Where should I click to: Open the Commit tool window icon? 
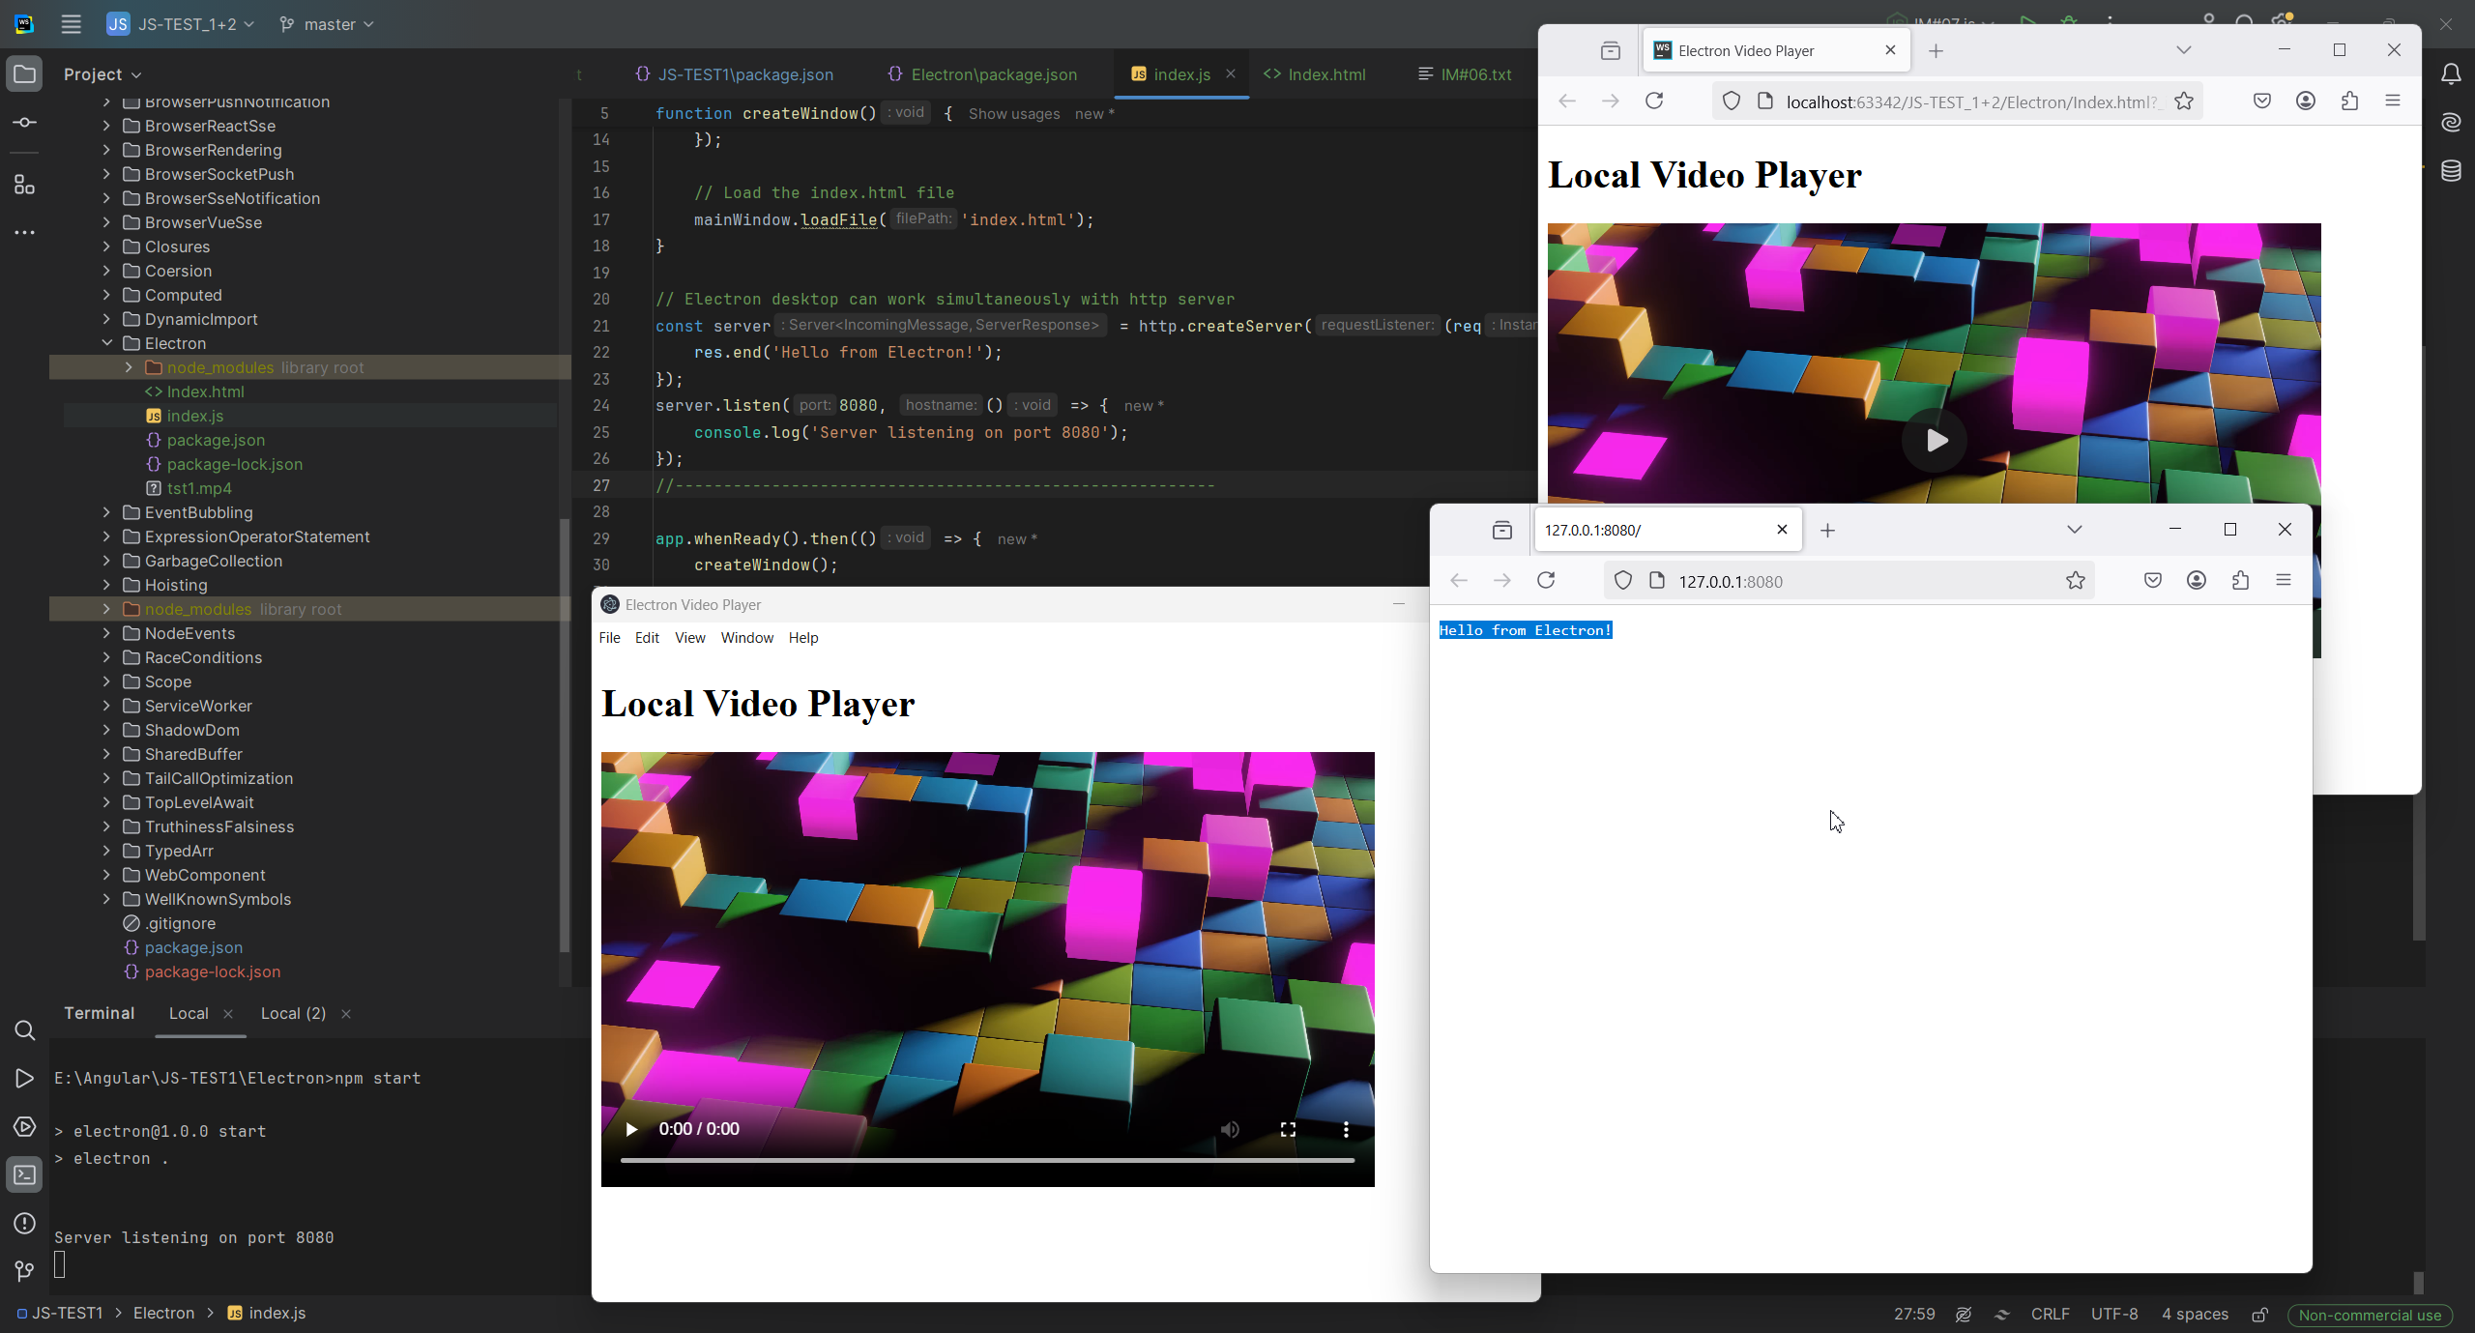click(x=25, y=123)
